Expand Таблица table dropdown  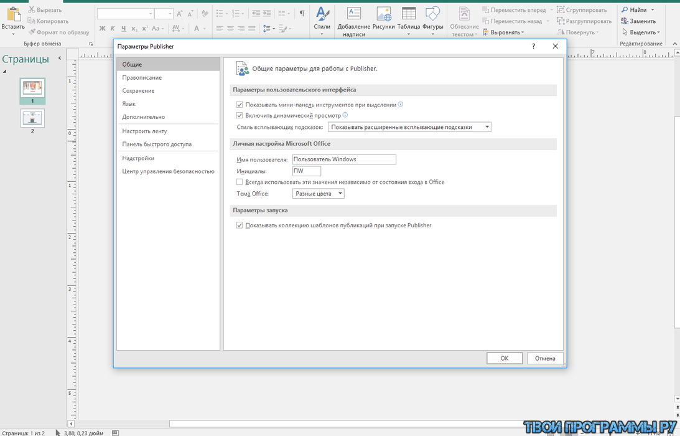click(x=409, y=34)
